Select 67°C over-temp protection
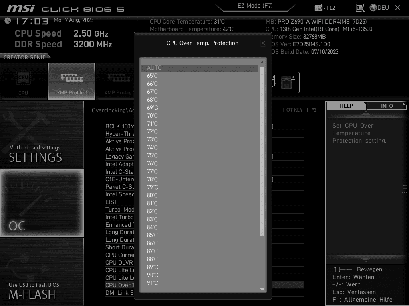 pos(200,92)
